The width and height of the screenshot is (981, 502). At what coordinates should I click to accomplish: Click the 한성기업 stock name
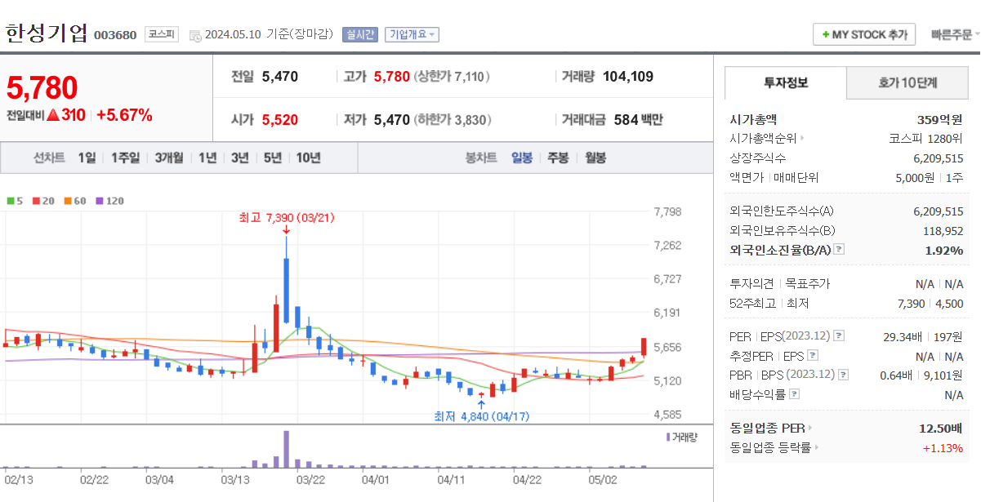coord(46,33)
